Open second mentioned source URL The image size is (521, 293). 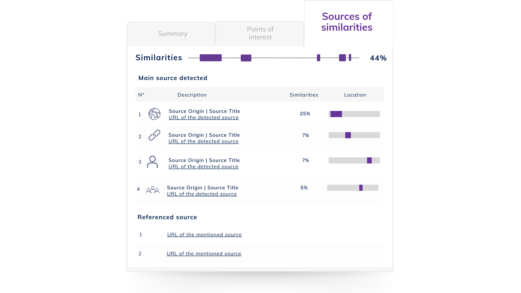tap(204, 254)
